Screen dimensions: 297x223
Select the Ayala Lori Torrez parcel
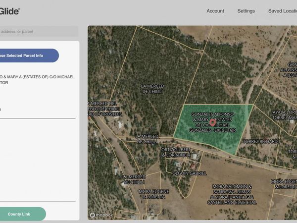(x=284, y=115)
